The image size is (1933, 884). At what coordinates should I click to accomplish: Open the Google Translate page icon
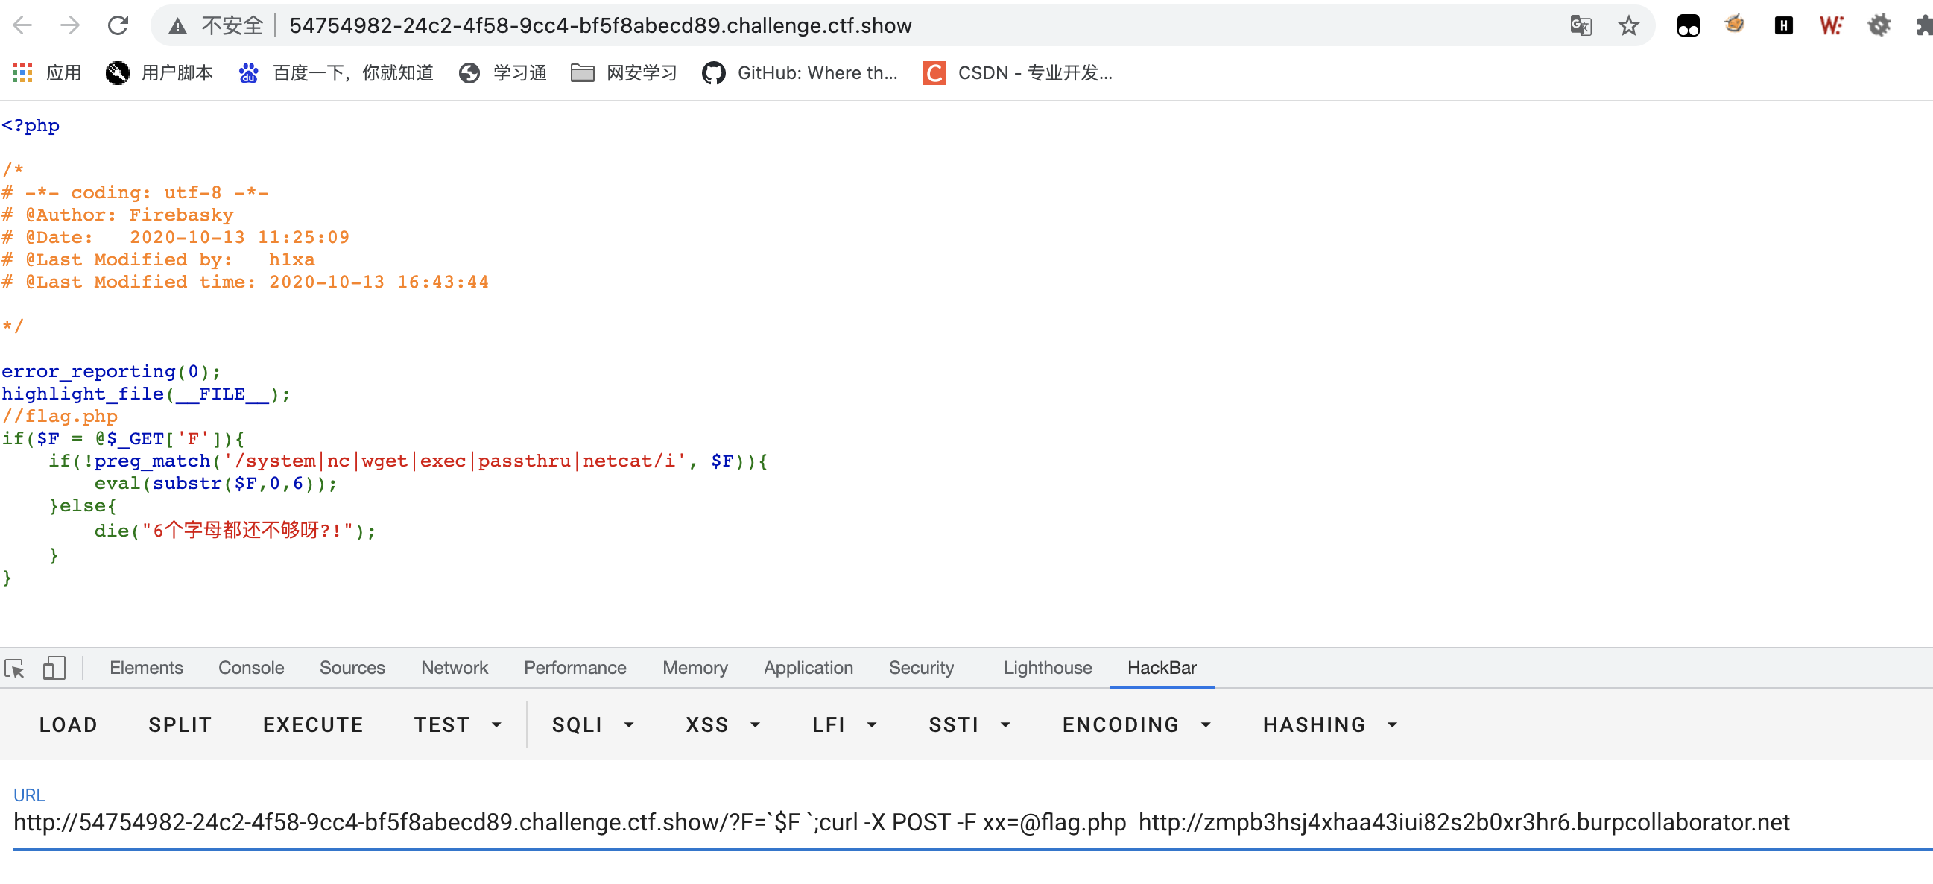pyautogui.click(x=1581, y=25)
